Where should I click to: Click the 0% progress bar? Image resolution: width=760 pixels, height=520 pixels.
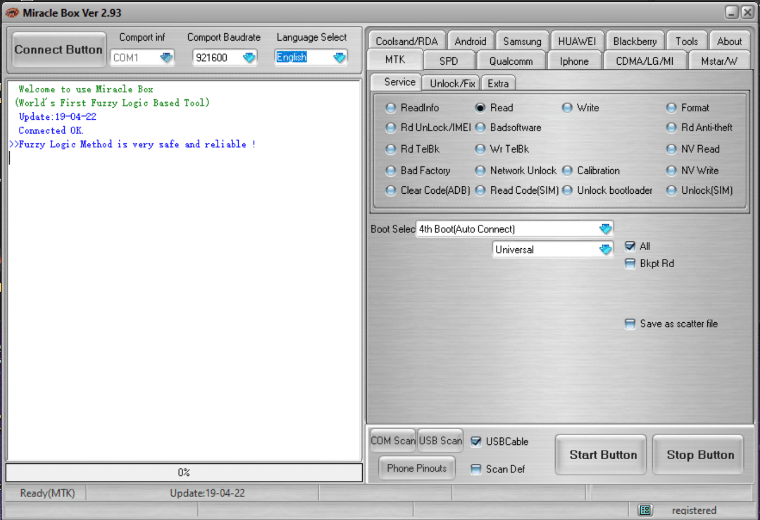pos(184,472)
